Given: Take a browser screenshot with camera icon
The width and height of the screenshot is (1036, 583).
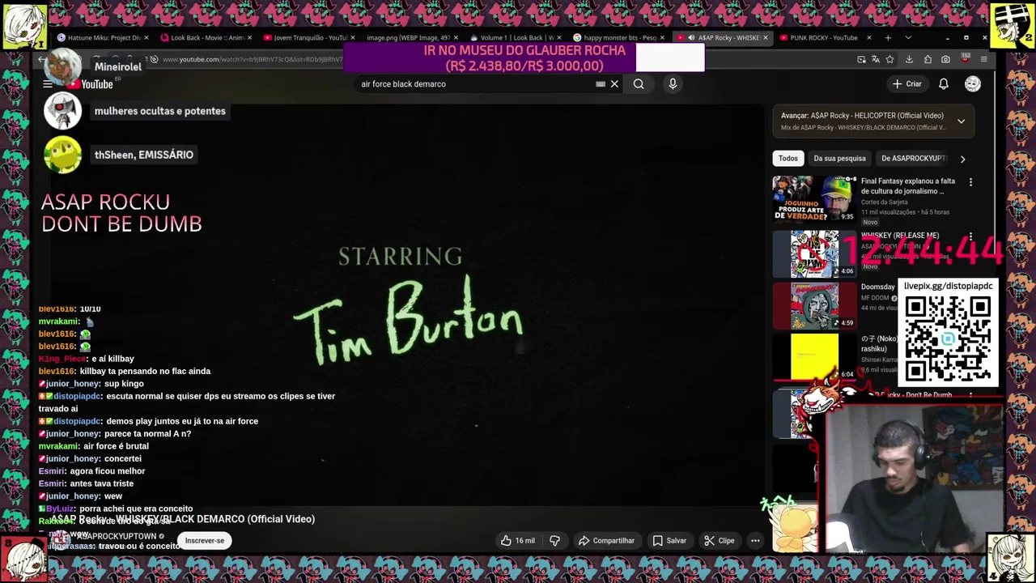Looking at the screenshot, I should (x=945, y=59).
